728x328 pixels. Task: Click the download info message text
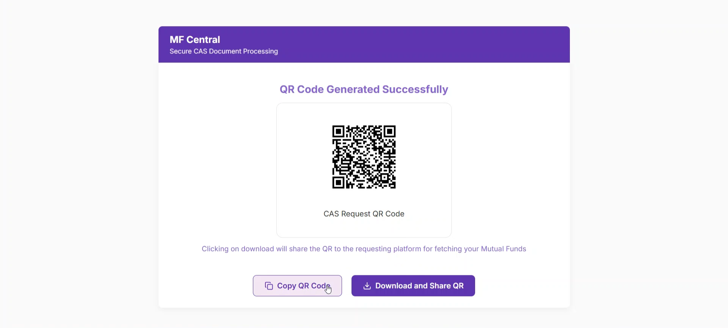tap(364, 249)
